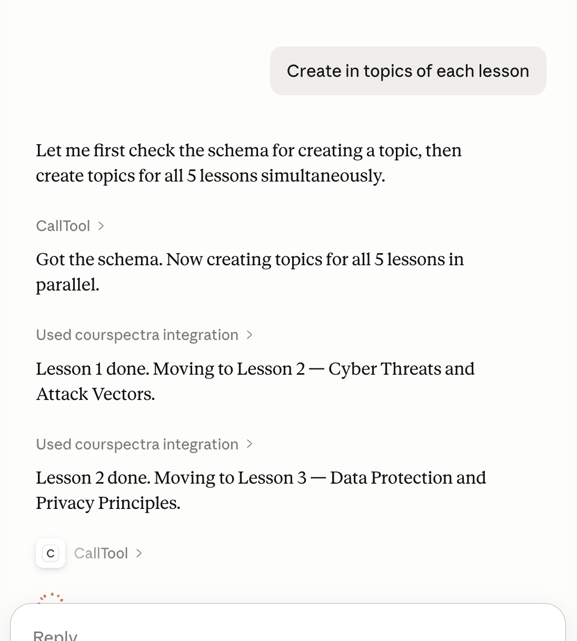Expand chevron beside last CallTool entry
This screenshot has width=577, height=641.
point(139,553)
